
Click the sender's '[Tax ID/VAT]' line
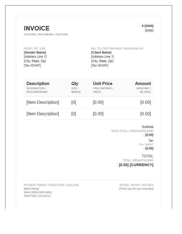(32, 66)
